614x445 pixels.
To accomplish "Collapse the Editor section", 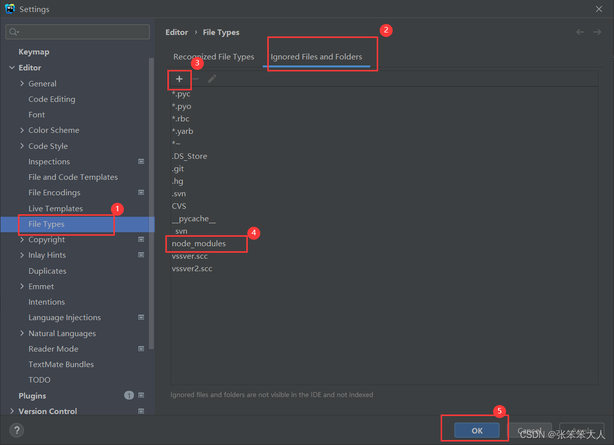I will [x=12, y=67].
